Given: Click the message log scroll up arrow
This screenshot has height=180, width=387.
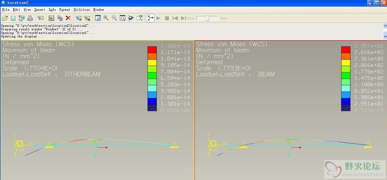Looking at the screenshot, I should tap(385, 26).
